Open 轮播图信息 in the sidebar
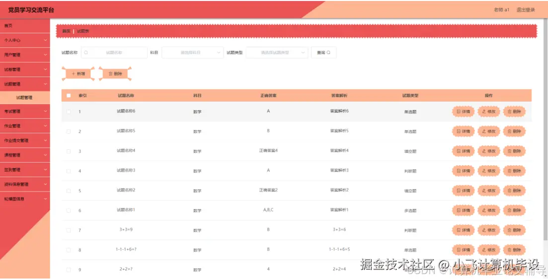548x280 pixels. tap(25, 199)
